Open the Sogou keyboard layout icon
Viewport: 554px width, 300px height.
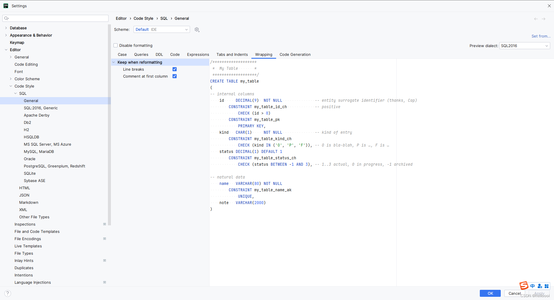[547, 286]
